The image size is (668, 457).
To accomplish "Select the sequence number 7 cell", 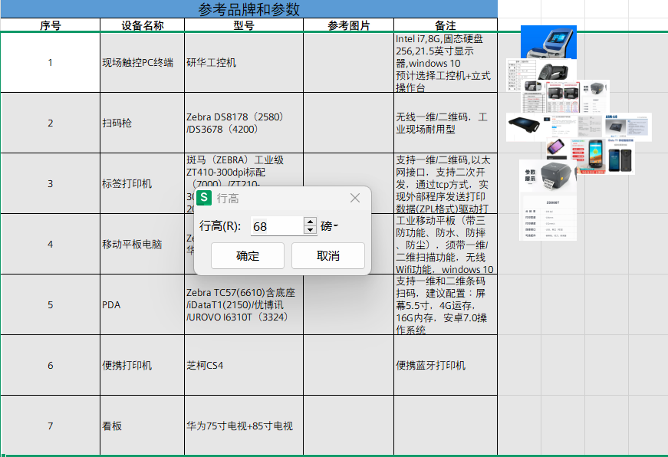I will (x=51, y=426).
